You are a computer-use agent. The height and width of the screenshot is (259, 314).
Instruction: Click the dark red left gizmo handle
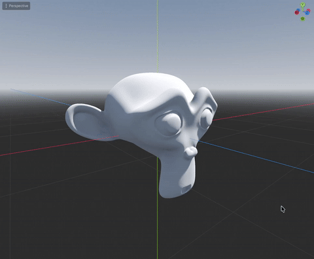point(297,12)
